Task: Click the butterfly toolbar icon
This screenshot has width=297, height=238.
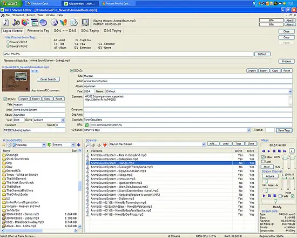Action: (x=64, y=23)
